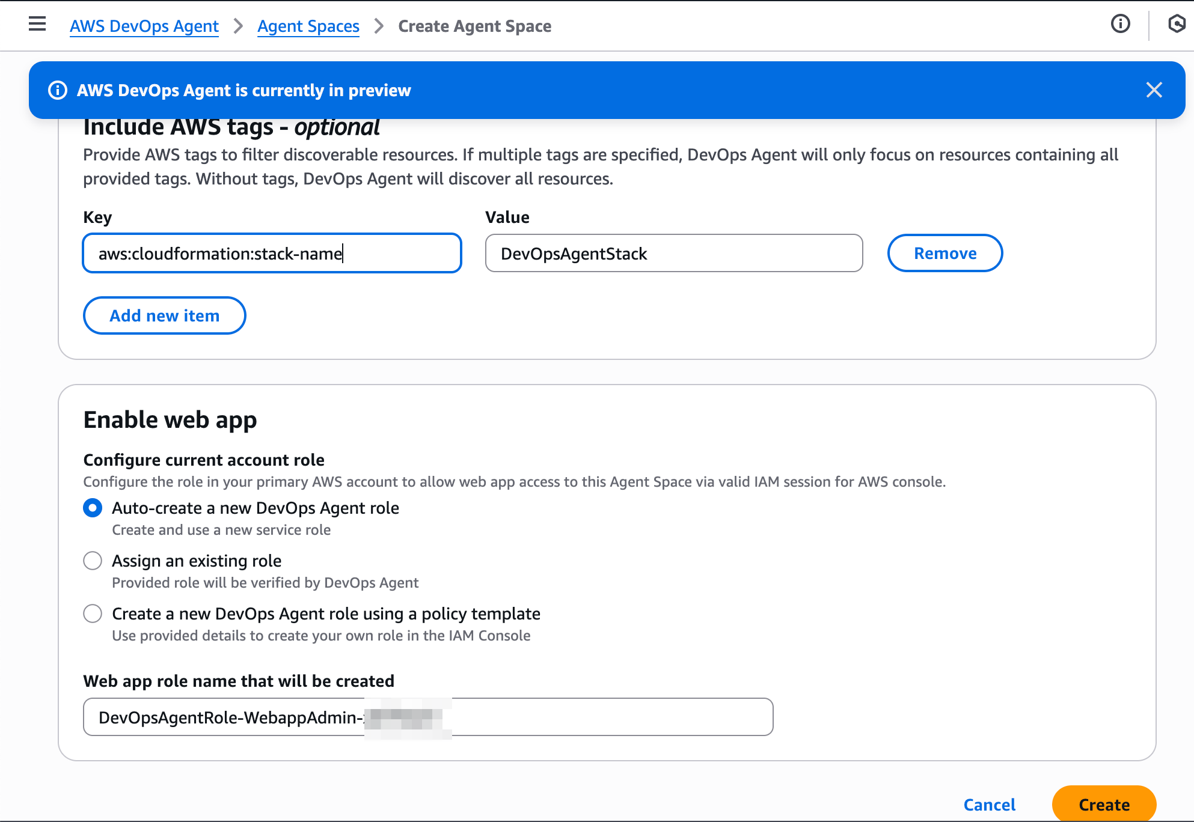Navigate to Agent Spaces breadcrumb

[x=308, y=26]
